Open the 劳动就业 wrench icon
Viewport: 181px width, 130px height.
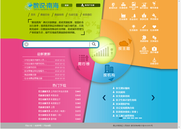tap(154, 16)
